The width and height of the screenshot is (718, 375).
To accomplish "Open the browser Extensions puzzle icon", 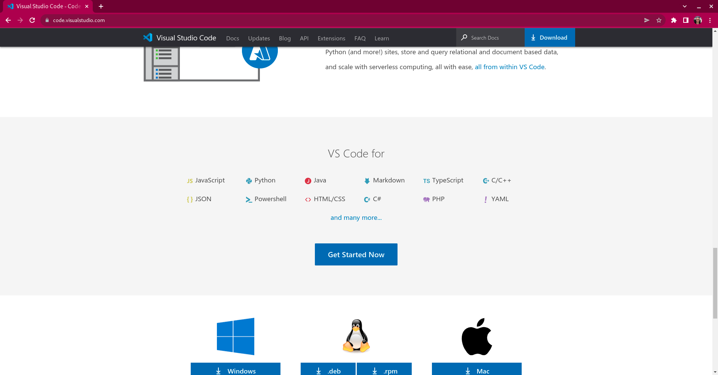I will point(674,20).
